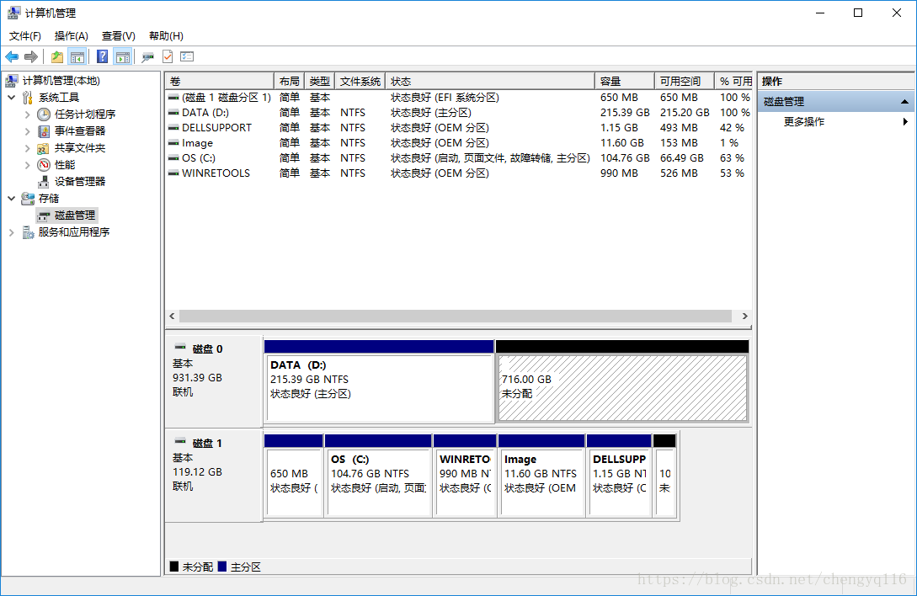The width and height of the screenshot is (917, 596).
Task: Click the list settings toolbar icon
Action: [x=187, y=56]
